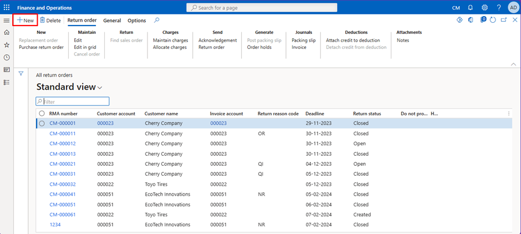Open the filter pane funnel icon

[x=21, y=74]
